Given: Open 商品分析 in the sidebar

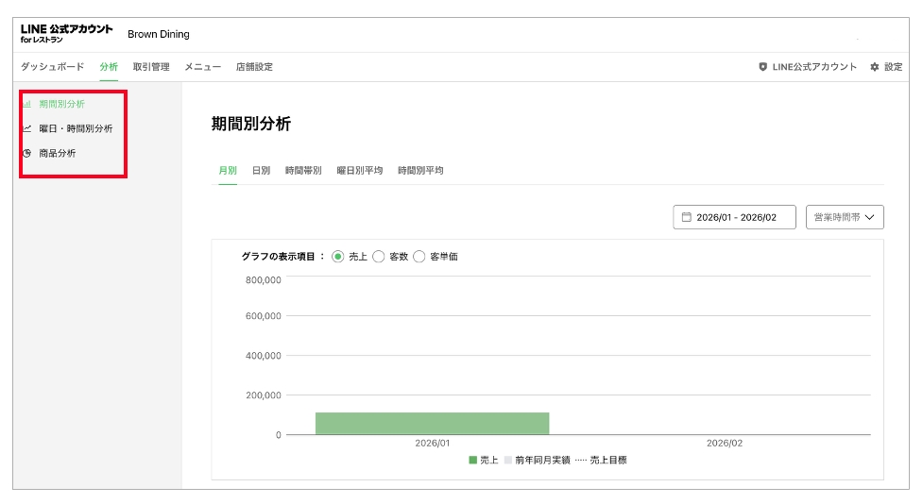Looking at the screenshot, I should pos(57,154).
